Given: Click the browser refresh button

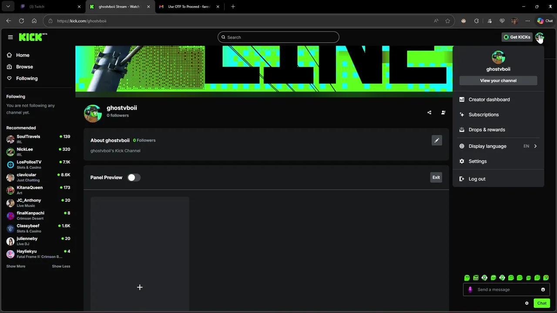Looking at the screenshot, I should click(21, 21).
